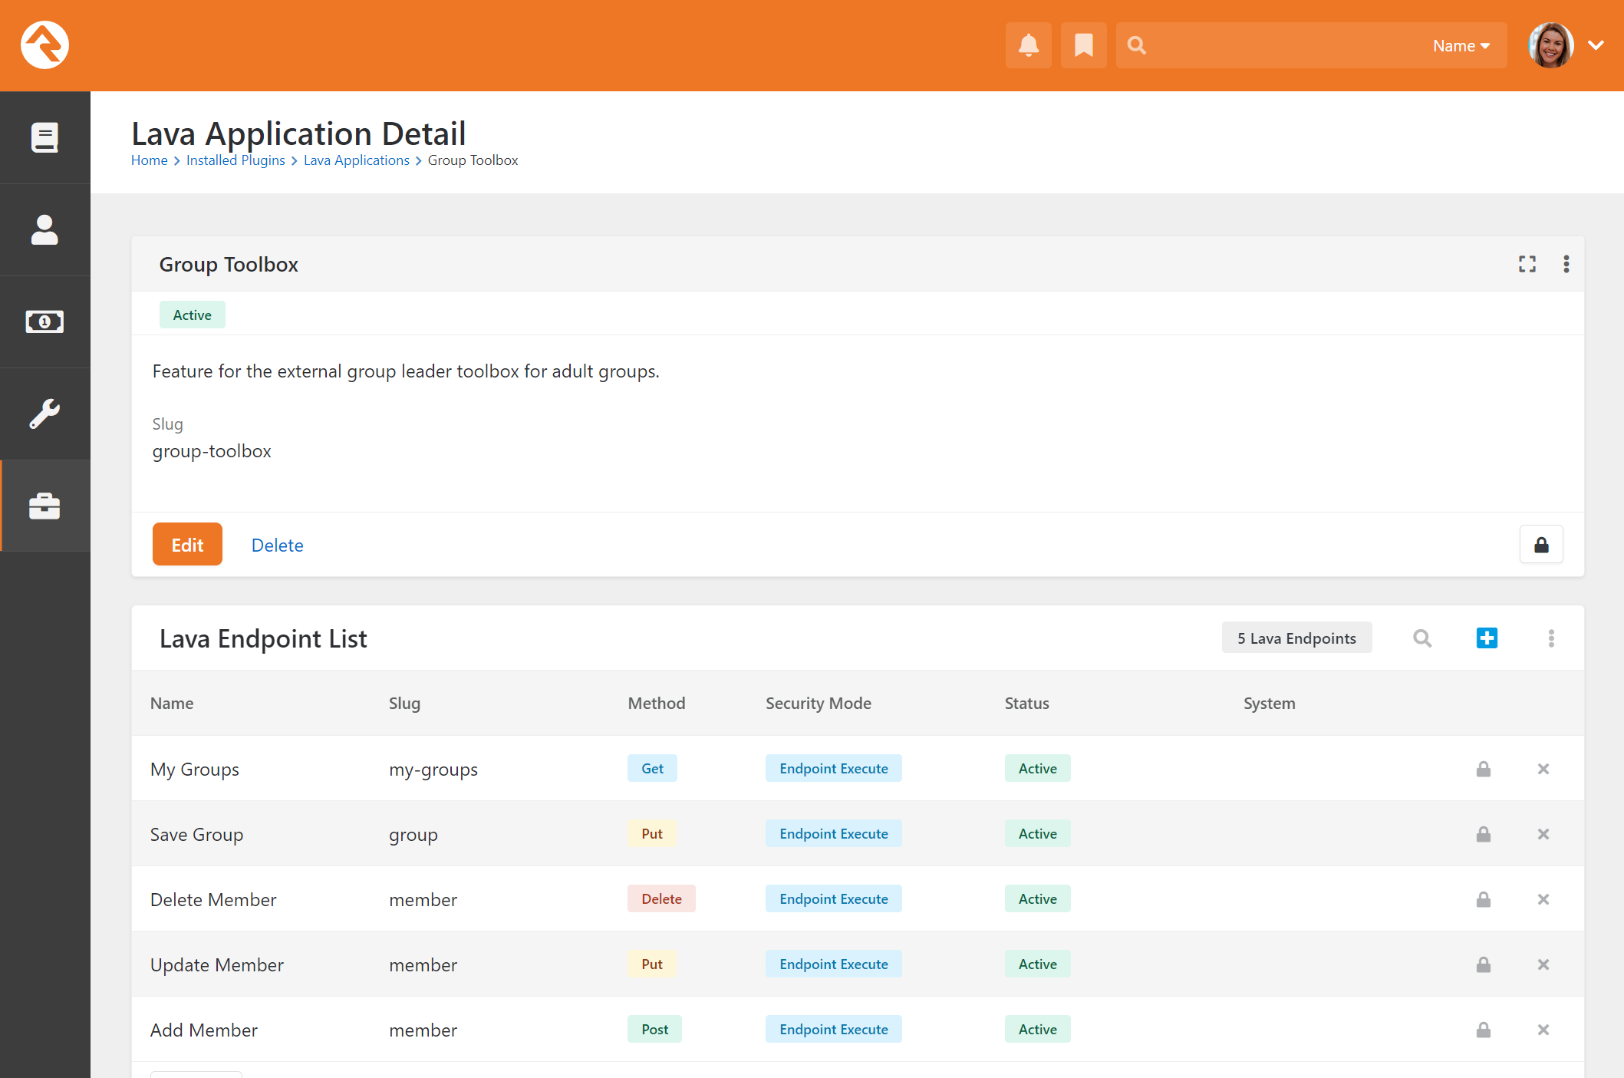
Task: Toggle fullscreen for Group Toolbox panel
Action: [1527, 264]
